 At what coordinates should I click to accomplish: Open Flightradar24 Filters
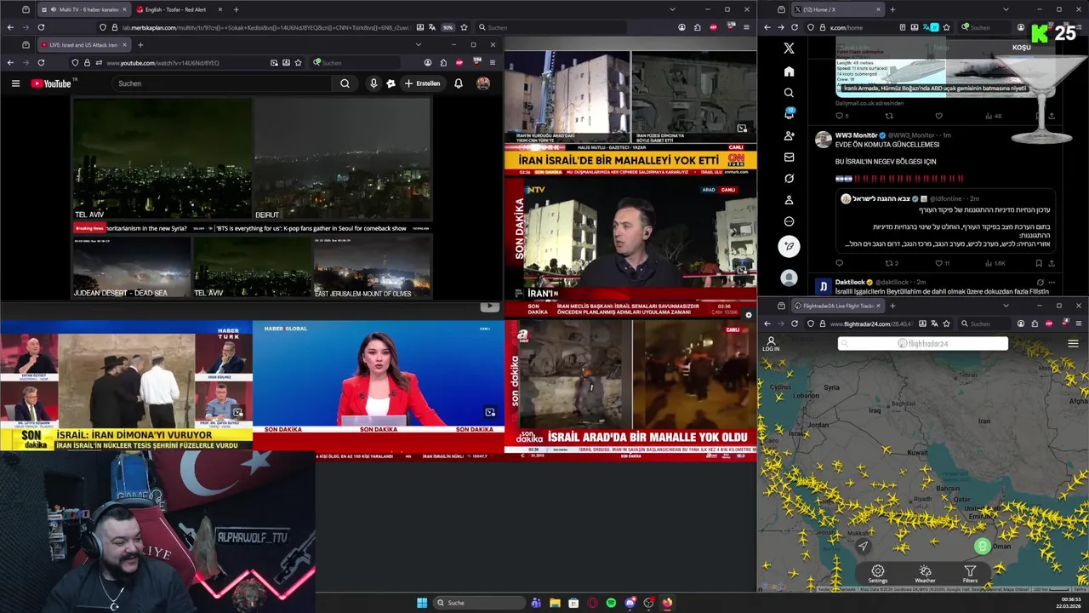tap(970, 574)
